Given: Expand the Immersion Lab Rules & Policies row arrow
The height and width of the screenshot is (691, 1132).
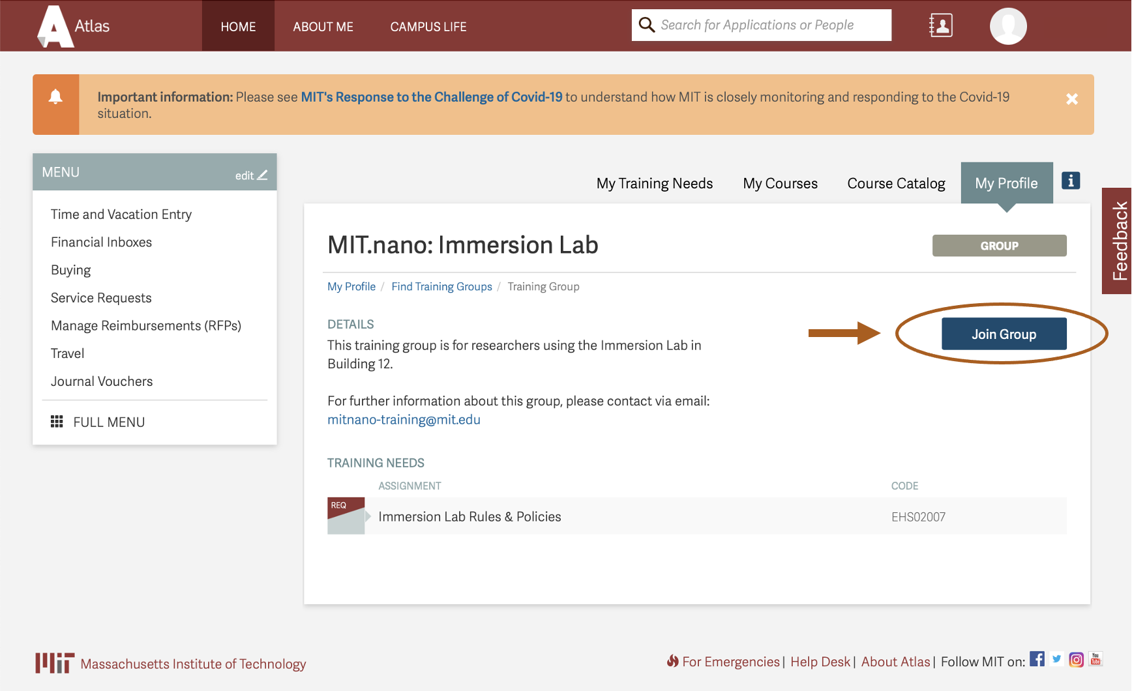Looking at the screenshot, I should tap(368, 516).
